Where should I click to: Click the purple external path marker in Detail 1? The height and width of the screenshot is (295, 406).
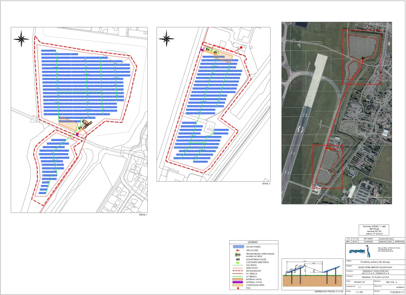pos(77,134)
